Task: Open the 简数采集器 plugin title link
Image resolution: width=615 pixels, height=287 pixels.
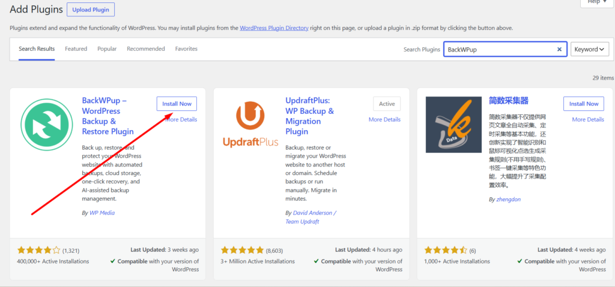Action: point(509,101)
